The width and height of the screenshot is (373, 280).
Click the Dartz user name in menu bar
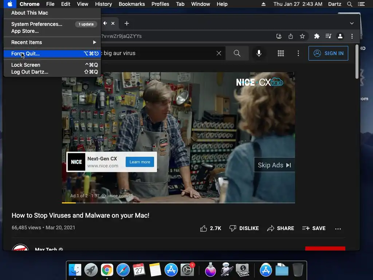coord(334,4)
